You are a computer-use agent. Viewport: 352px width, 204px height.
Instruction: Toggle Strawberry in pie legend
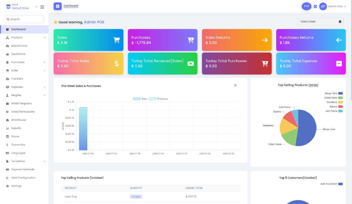point(334,102)
